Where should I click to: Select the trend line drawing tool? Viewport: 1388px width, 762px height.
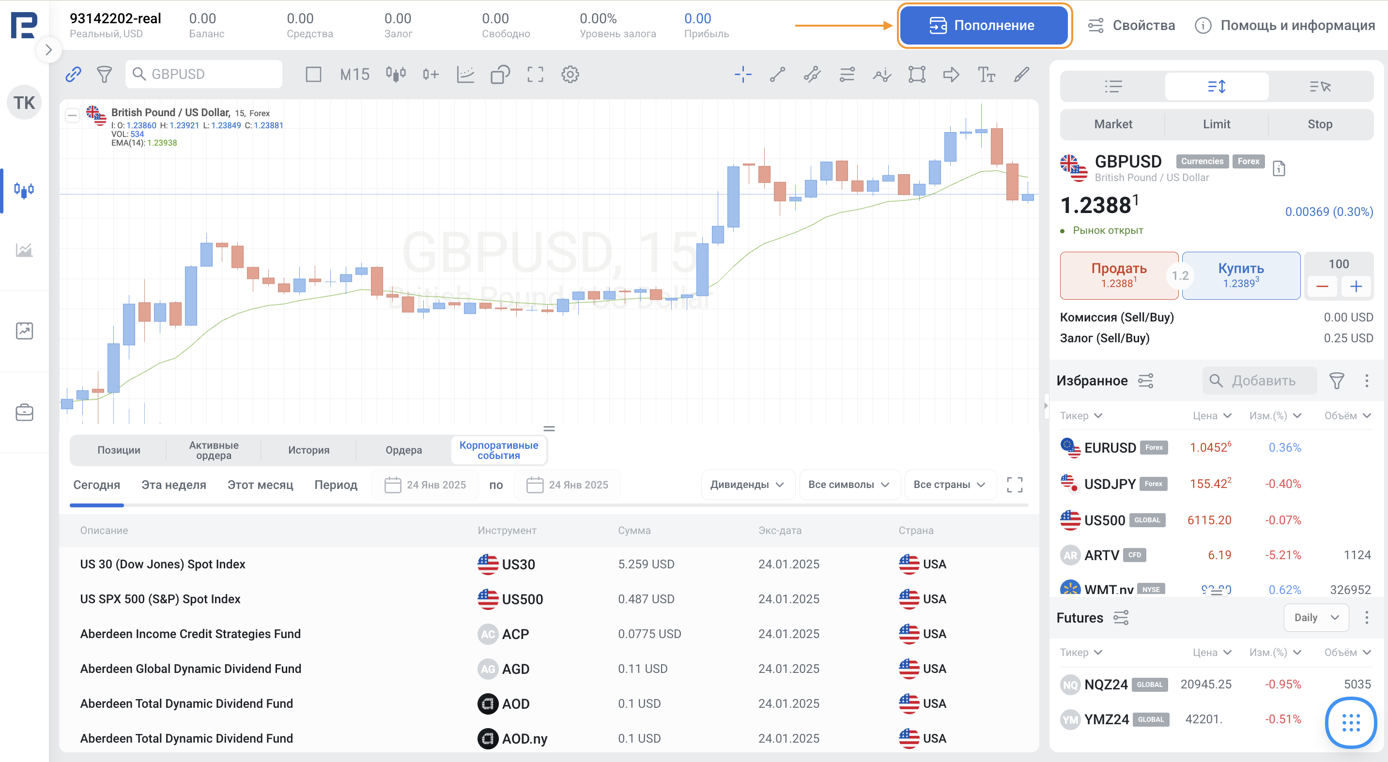[x=777, y=75]
